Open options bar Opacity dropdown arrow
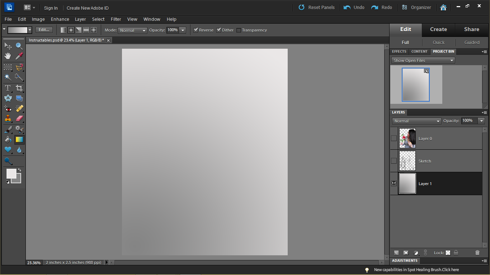 click(x=183, y=30)
